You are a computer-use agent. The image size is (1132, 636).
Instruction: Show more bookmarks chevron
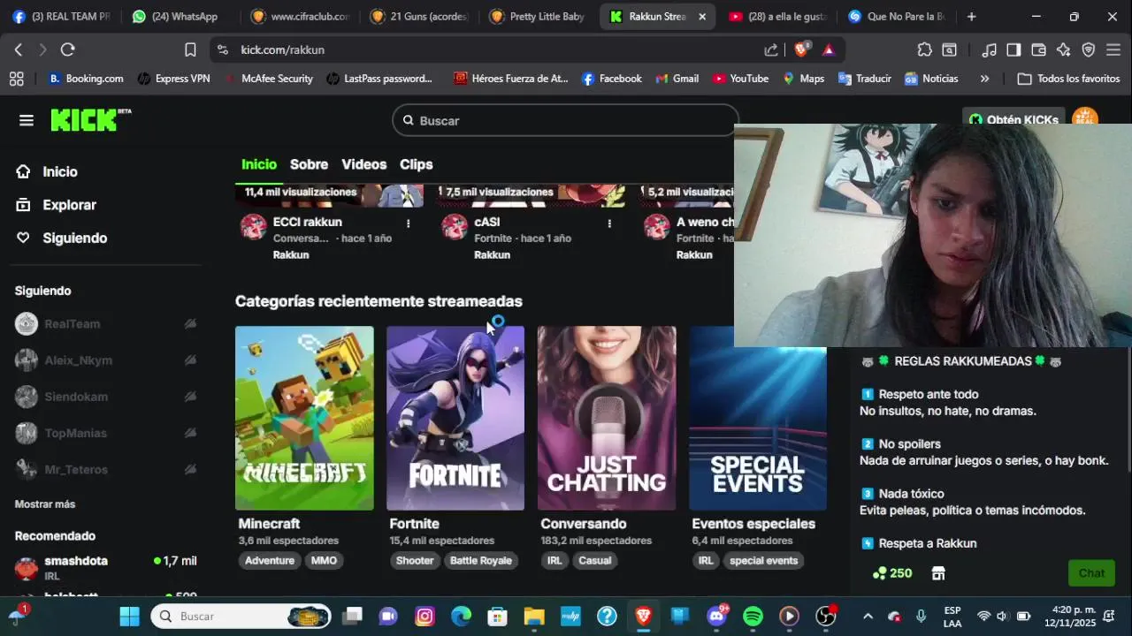coord(984,79)
